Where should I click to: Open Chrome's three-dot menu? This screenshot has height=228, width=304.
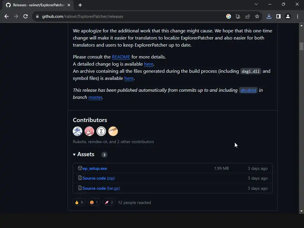tap(297, 17)
